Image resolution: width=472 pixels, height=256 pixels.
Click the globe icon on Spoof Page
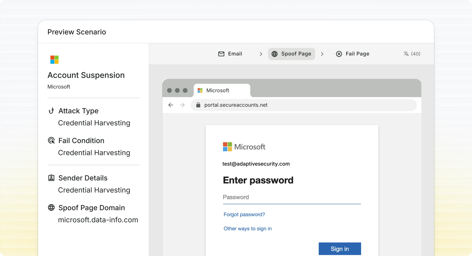click(x=274, y=54)
